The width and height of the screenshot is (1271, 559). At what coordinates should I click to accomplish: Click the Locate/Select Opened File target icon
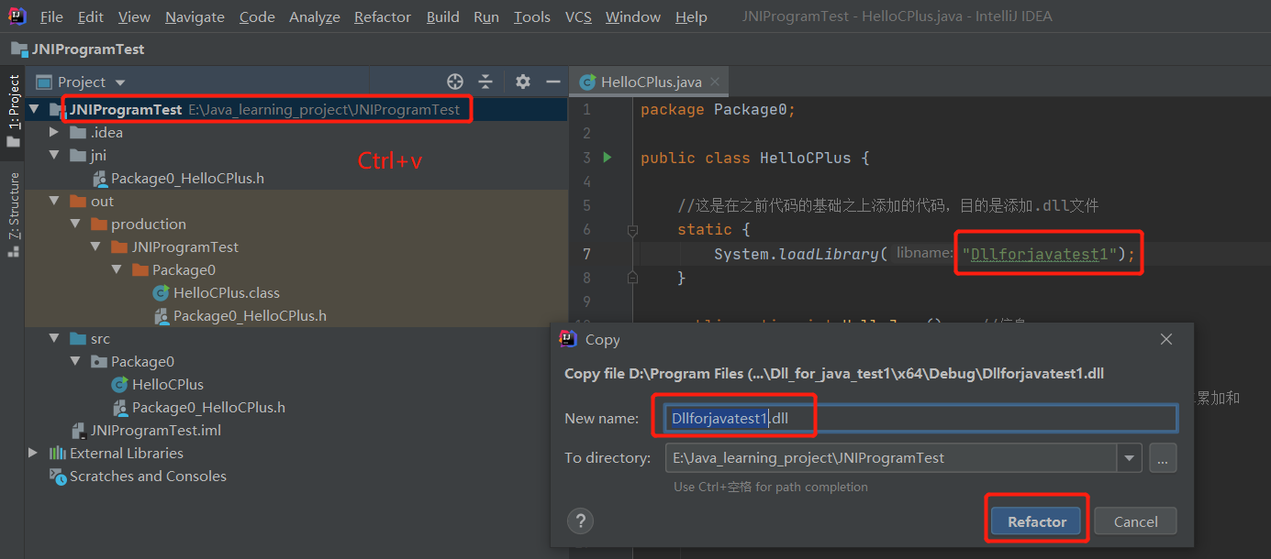tap(454, 82)
